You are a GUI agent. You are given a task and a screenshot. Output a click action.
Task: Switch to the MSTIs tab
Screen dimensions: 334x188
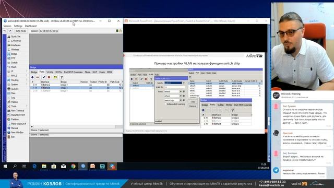(x=58, y=72)
